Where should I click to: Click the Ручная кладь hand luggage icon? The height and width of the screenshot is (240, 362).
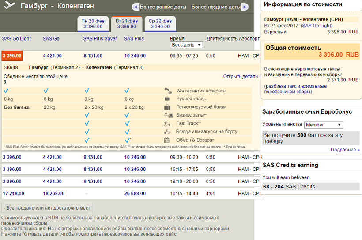(167, 99)
